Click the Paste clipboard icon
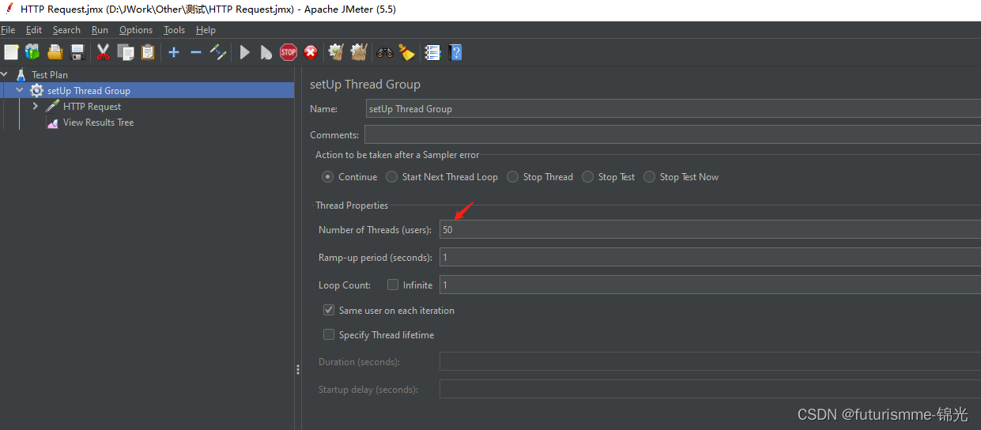Viewport: 981px width, 430px height. click(147, 52)
